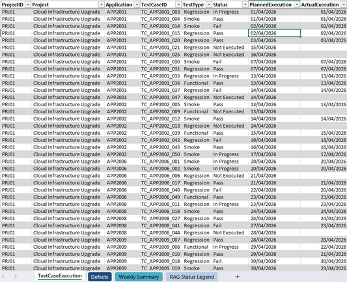Go to next sheet with right arrow

pos(15,277)
